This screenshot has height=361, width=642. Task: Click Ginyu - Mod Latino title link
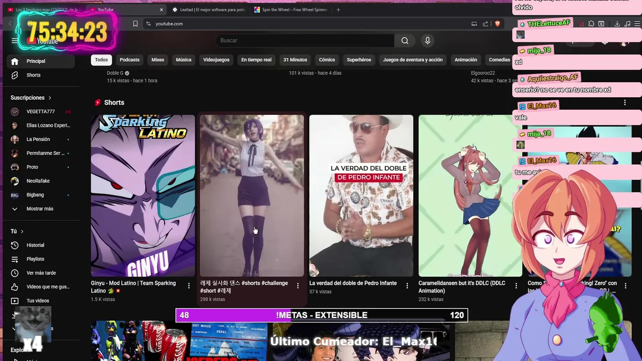point(133,287)
